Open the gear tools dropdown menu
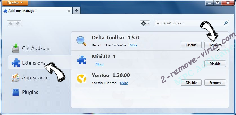 pyautogui.click(x=145, y=23)
